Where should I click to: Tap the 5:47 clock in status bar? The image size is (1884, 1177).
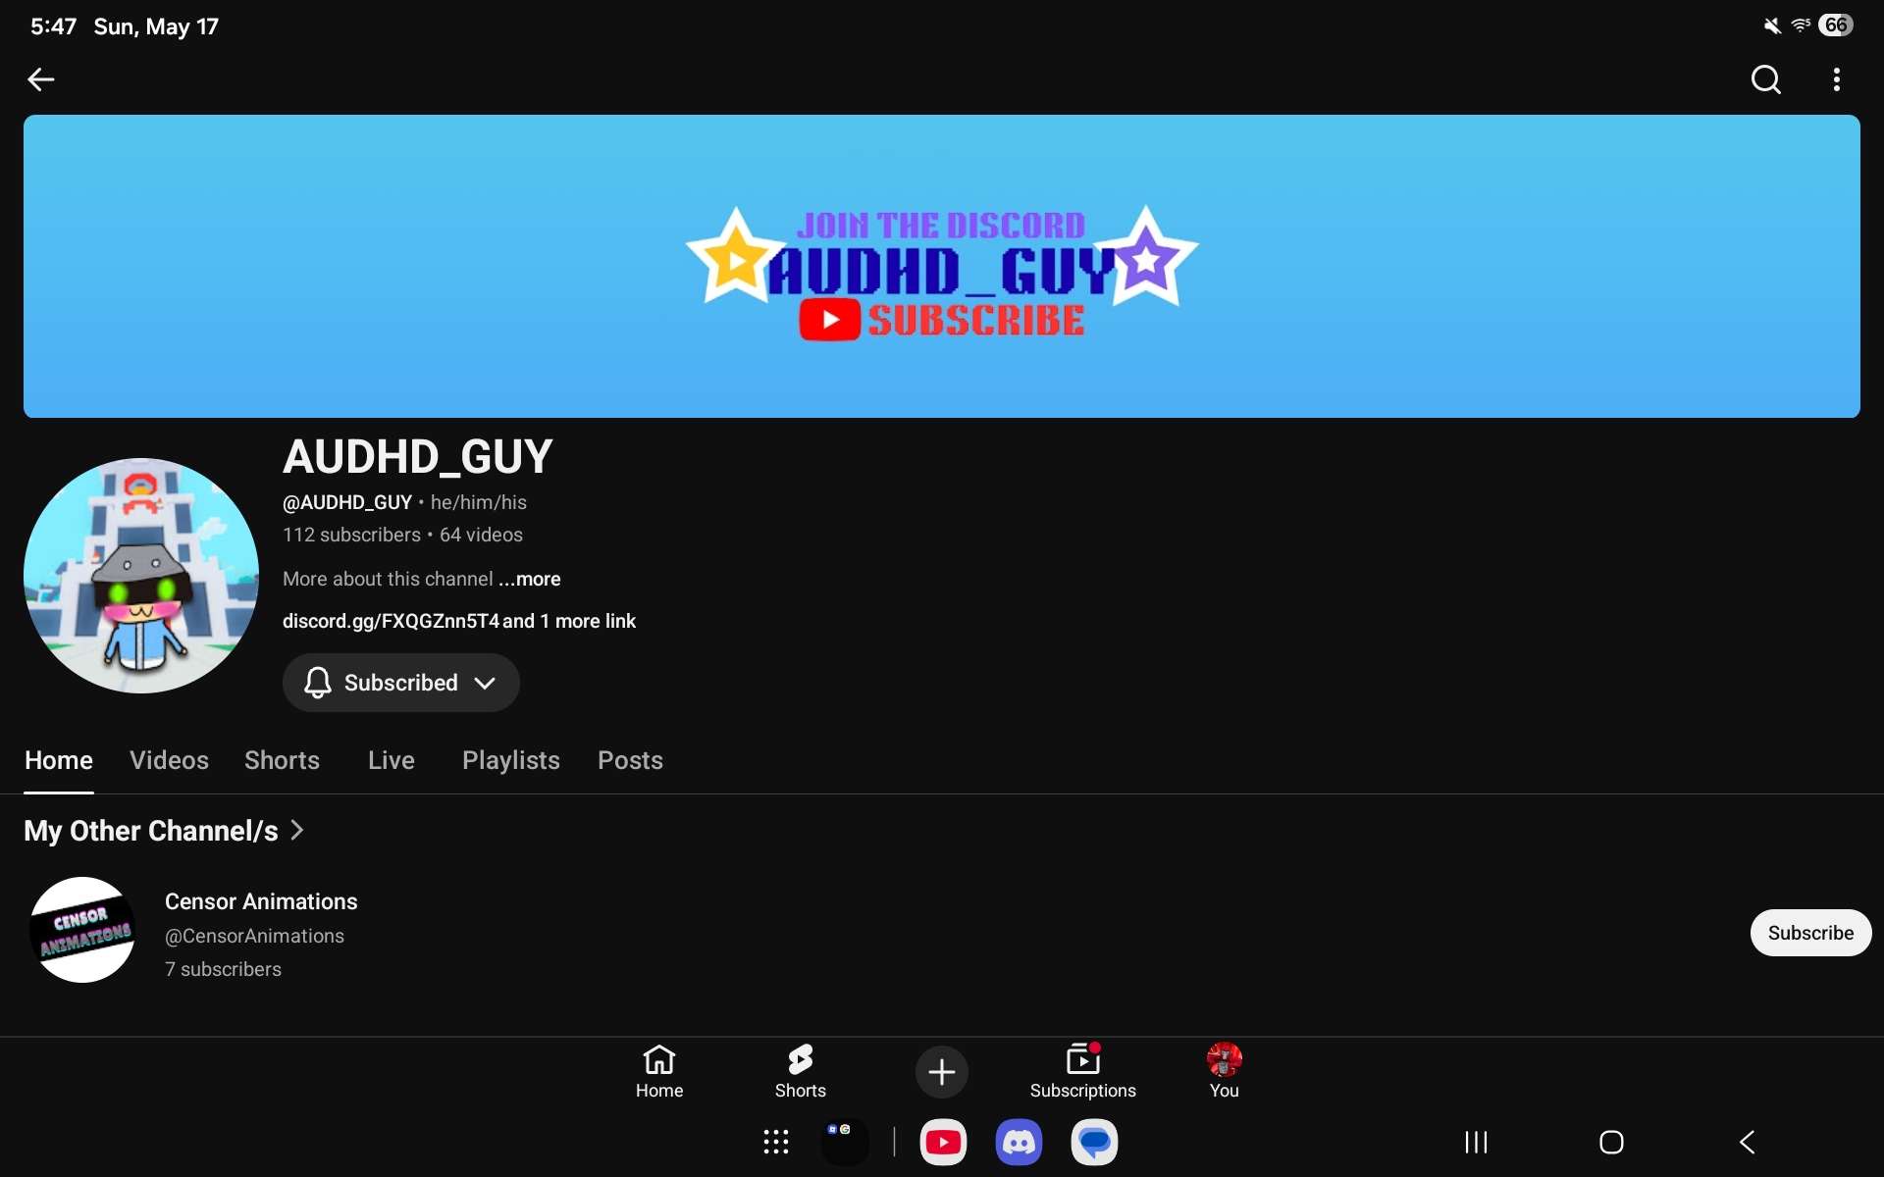coord(53,26)
